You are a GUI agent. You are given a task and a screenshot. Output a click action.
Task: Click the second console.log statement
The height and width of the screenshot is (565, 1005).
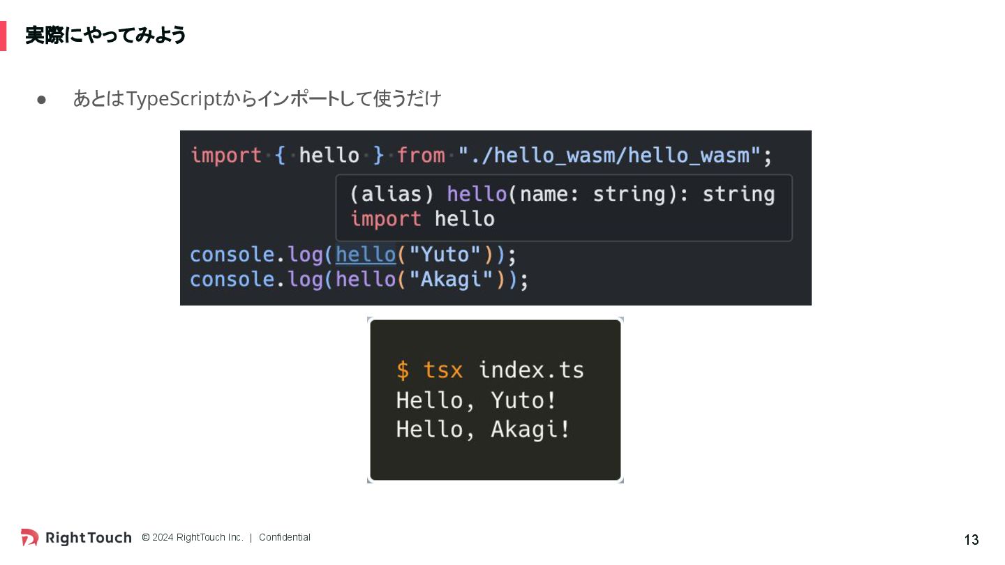359,280
